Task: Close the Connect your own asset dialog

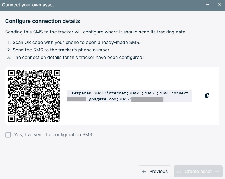Action: click(219, 5)
